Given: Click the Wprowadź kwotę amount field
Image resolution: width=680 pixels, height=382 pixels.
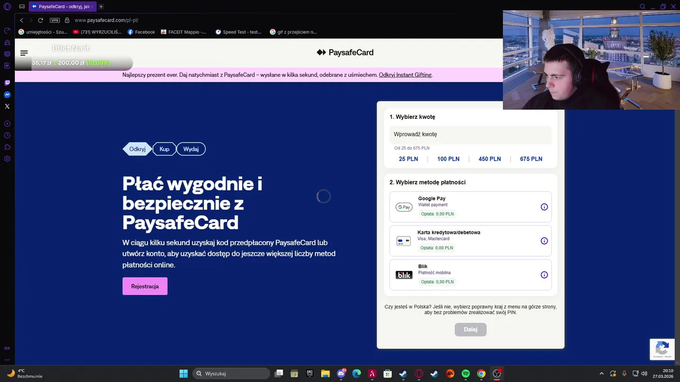Looking at the screenshot, I should [x=471, y=135].
